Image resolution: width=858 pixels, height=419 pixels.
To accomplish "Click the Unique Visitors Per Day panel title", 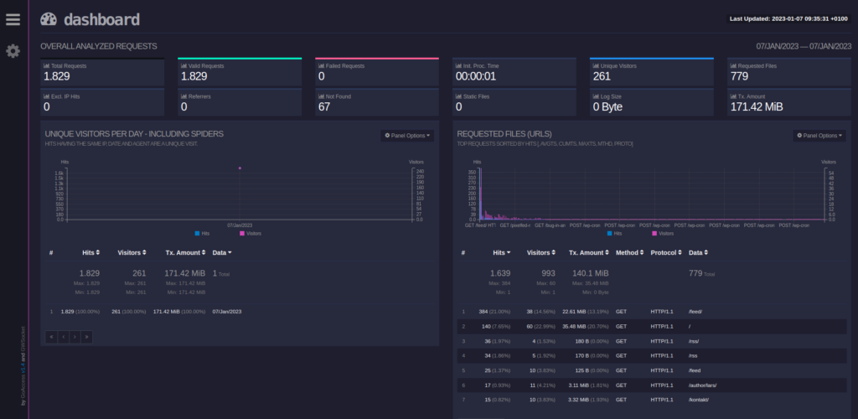I will pyautogui.click(x=134, y=134).
